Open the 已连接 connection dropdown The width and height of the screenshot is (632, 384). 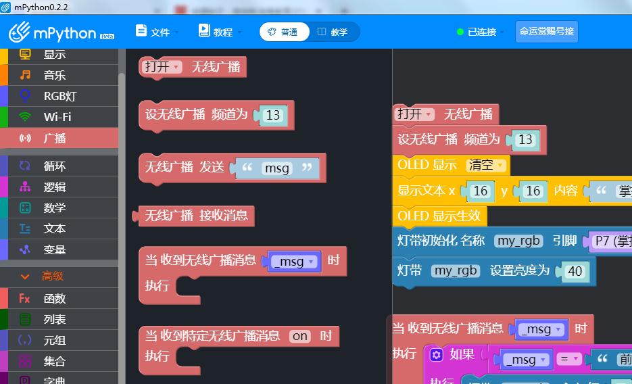pos(480,32)
